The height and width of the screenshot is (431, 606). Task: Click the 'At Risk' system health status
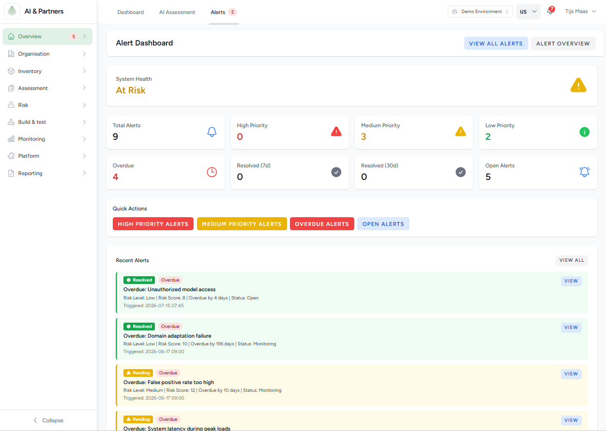(131, 90)
